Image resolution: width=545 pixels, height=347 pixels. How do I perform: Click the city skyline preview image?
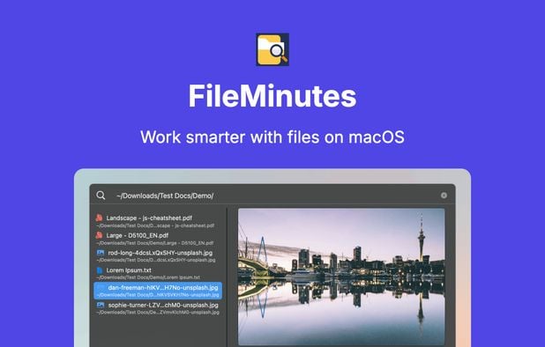coord(341,277)
